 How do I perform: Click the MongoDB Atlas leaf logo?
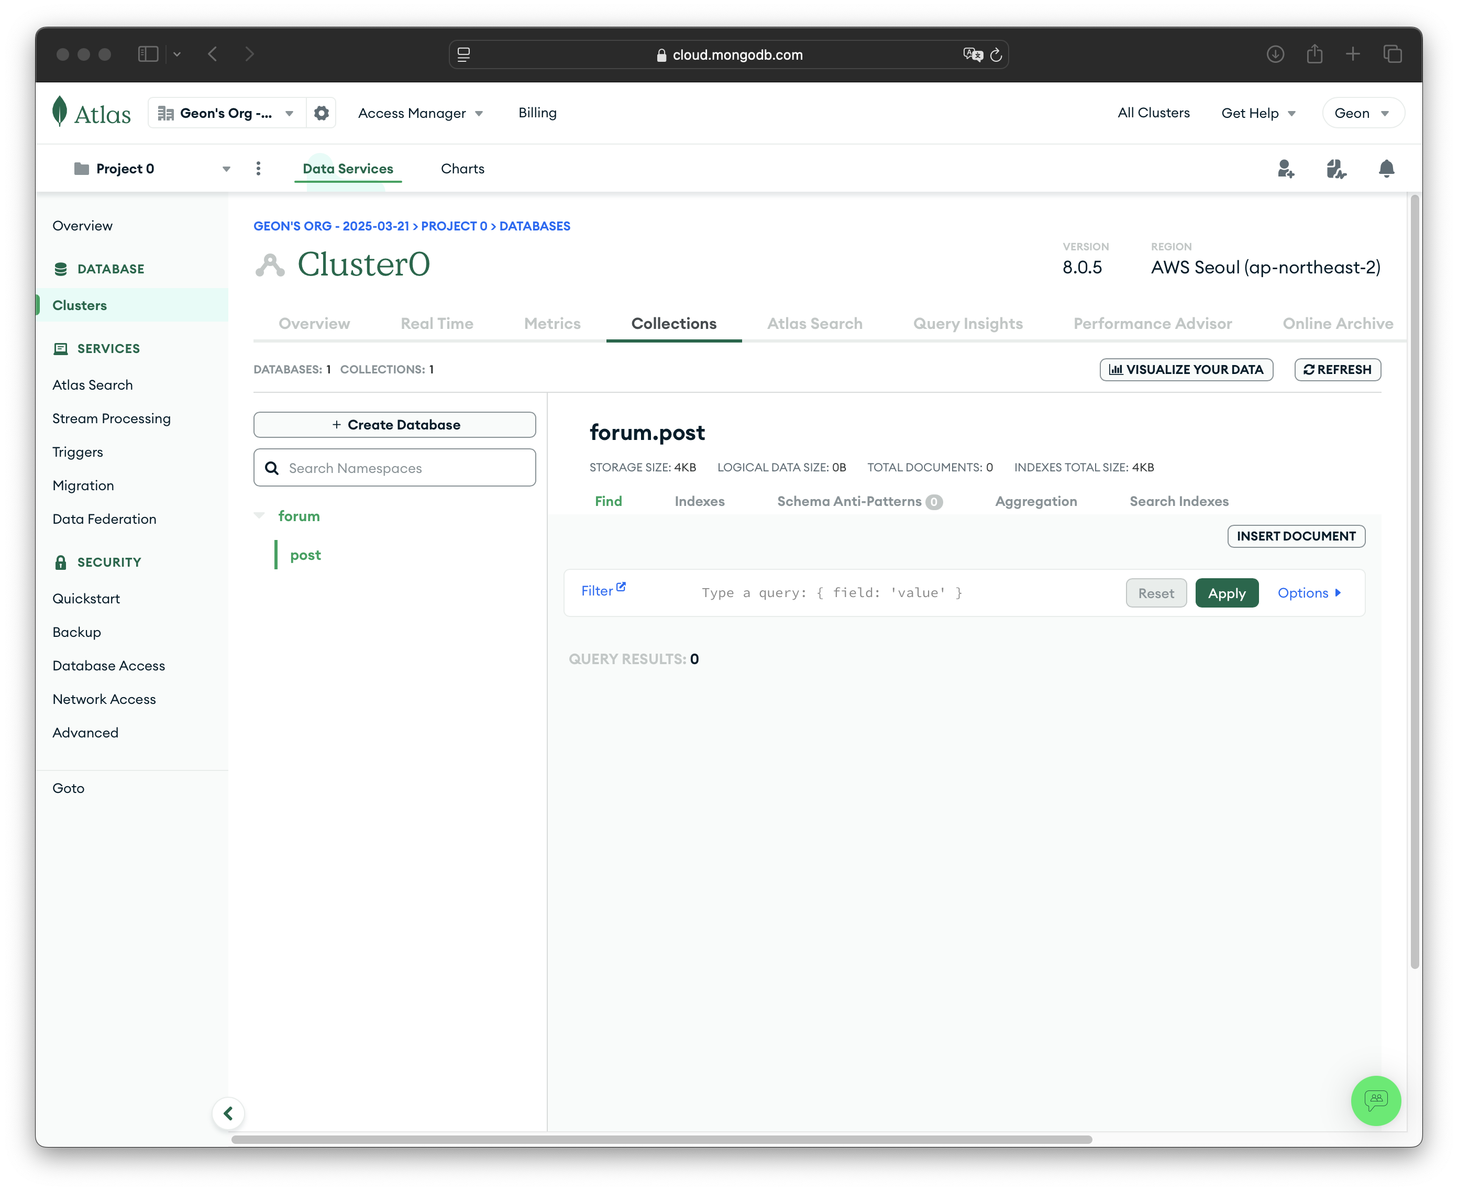pyautogui.click(x=60, y=112)
